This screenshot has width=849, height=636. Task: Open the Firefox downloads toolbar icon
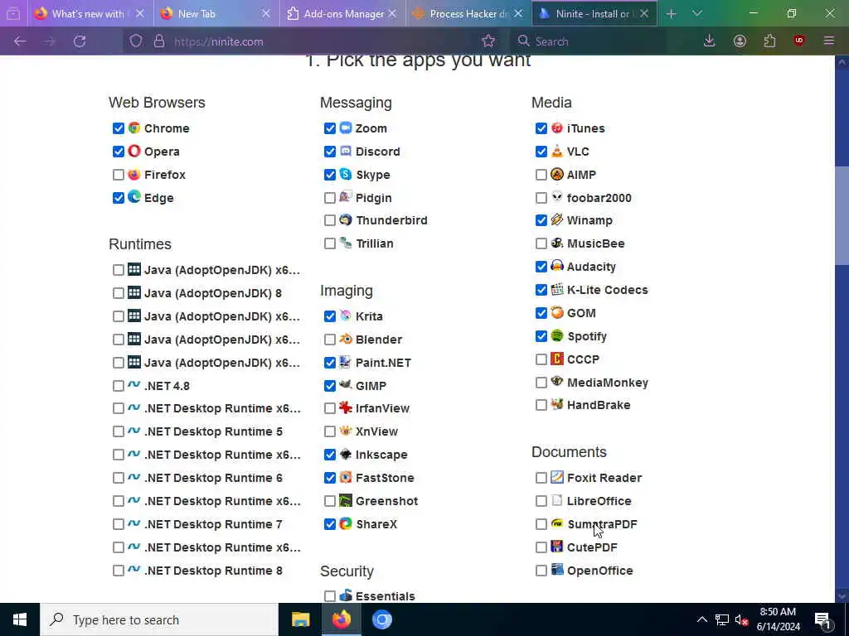[x=710, y=41]
